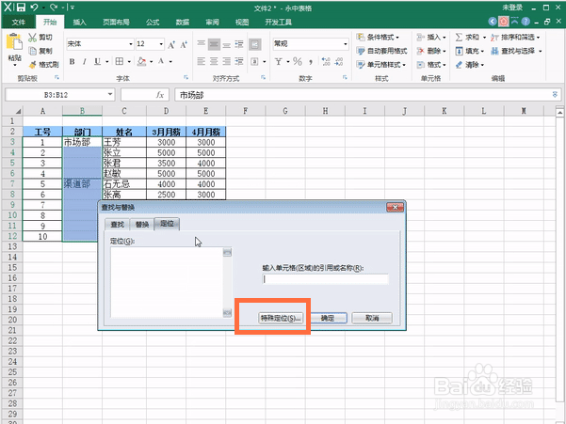
Task: Click the AutoFormat (自动套用格式) button
Action: (x=382, y=51)
